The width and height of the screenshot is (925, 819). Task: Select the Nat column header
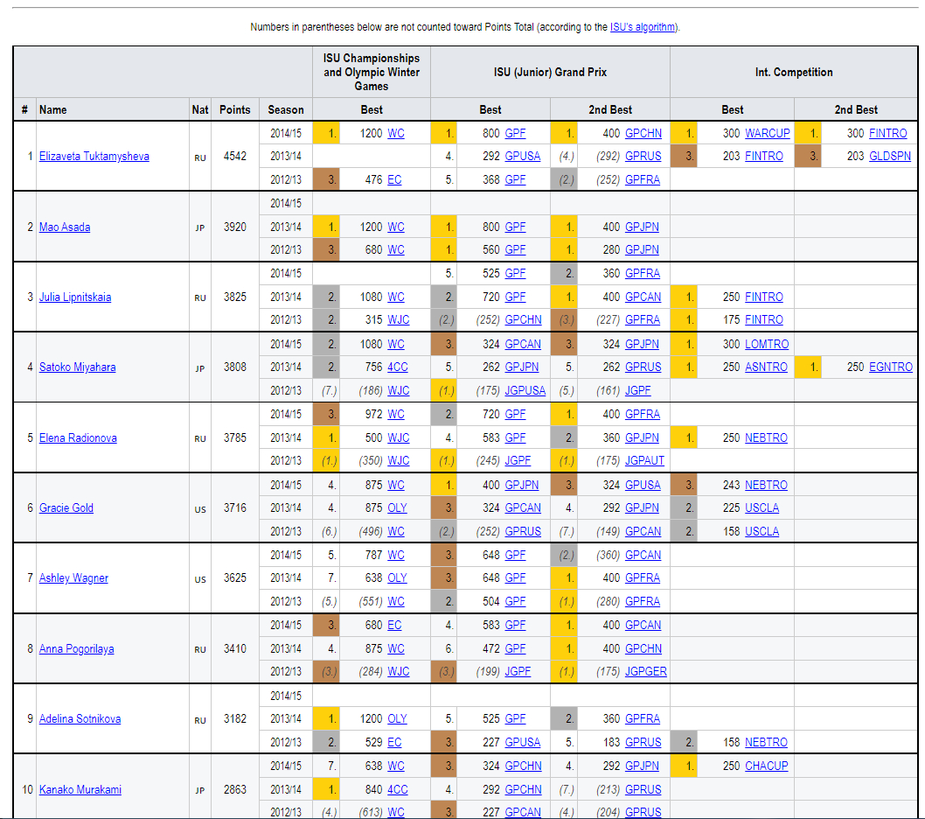[x=200, y=110]
